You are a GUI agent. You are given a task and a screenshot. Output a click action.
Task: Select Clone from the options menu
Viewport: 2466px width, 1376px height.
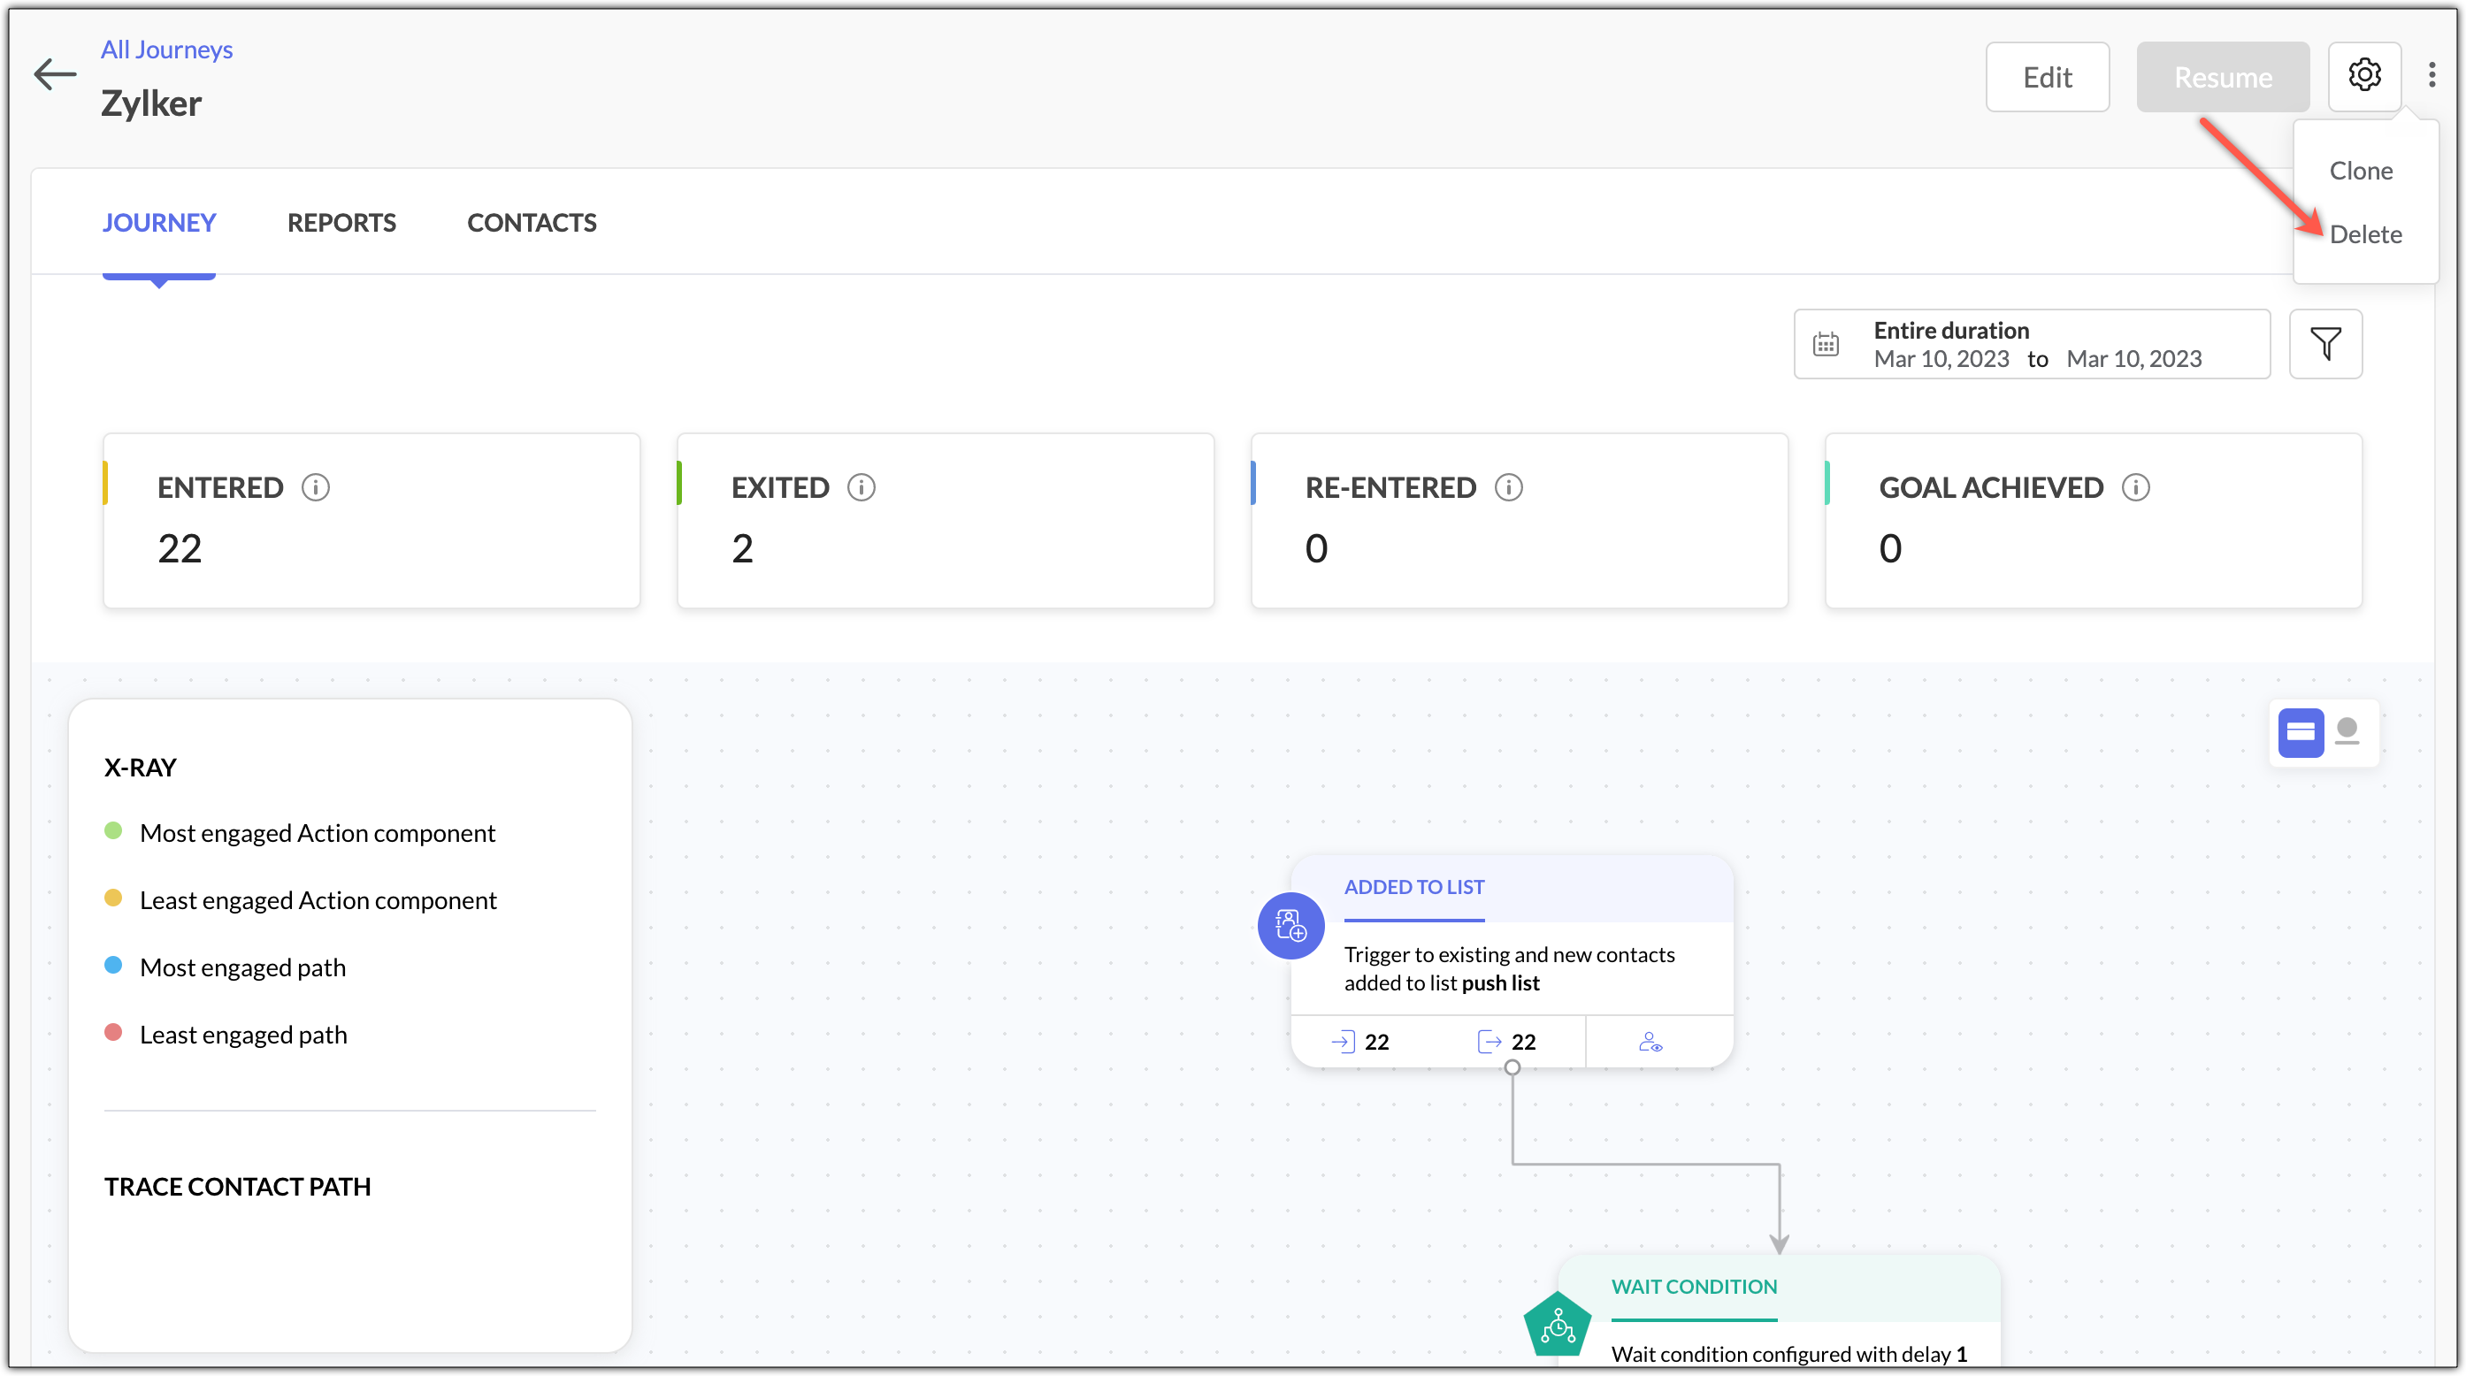[x=2361, y=171]
